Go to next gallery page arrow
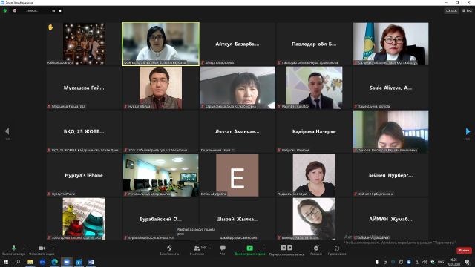This screenshot has height=267, width=475. pos(468,131)
